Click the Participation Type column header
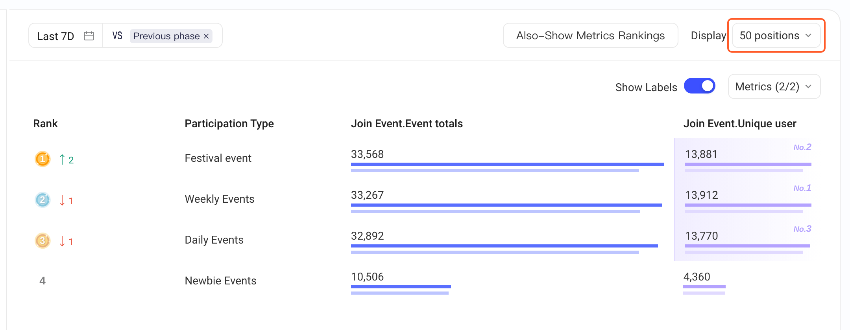Image resolution: width=850 pixels, height=330 pixels. click(x=229, y=124)
